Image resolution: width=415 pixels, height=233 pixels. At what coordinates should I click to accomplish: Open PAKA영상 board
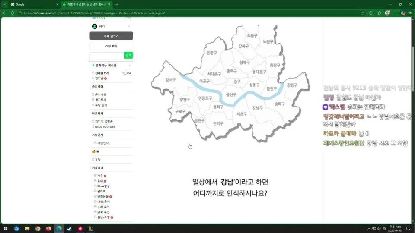pos(103,186)
